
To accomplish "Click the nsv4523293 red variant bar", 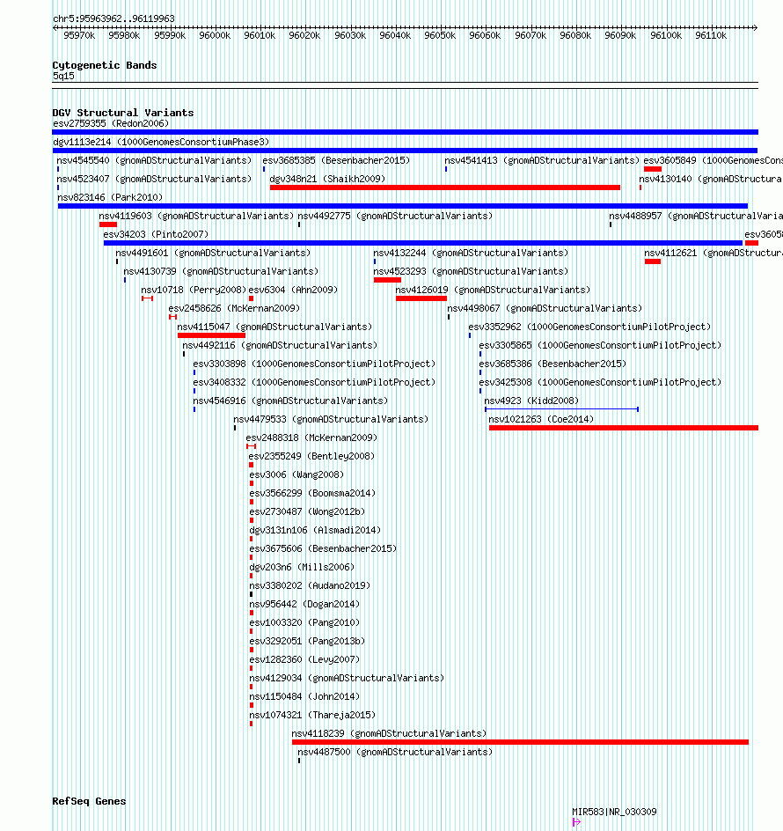I will pos(387,280).
